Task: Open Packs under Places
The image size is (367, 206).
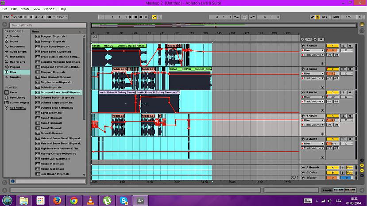Action: pyautogui.click(x=14, y=92)
